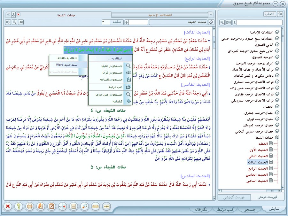Select خصال-ترجمه جعفری in the tree
This screenshot has width=288, height=216.
pyautogui.click(x=259, y=112)
